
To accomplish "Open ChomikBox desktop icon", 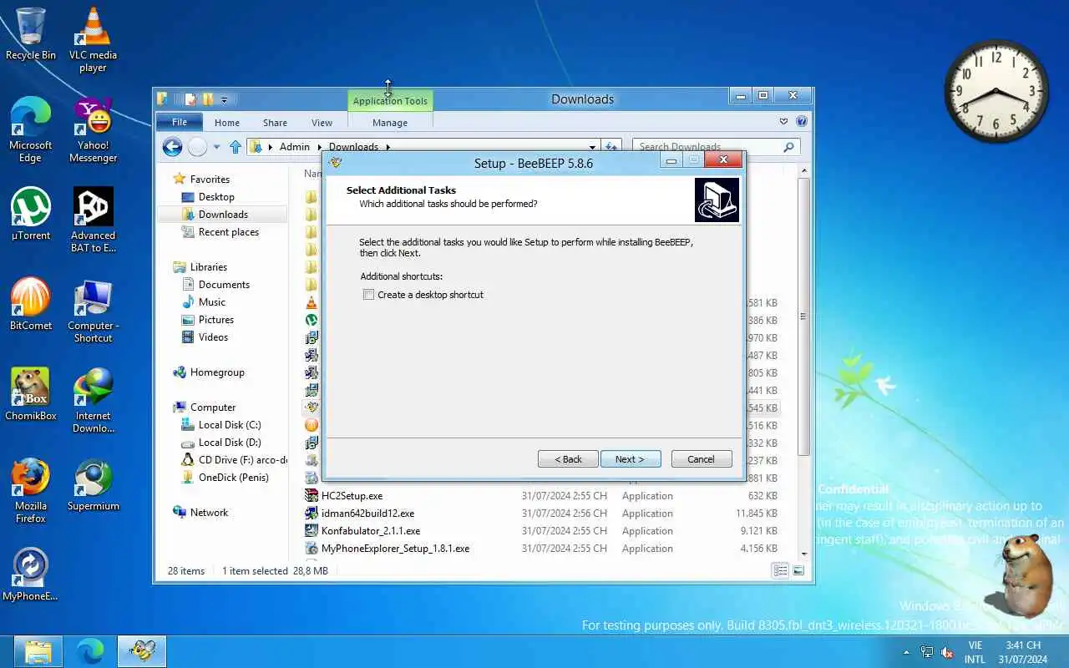I will 31,395.
